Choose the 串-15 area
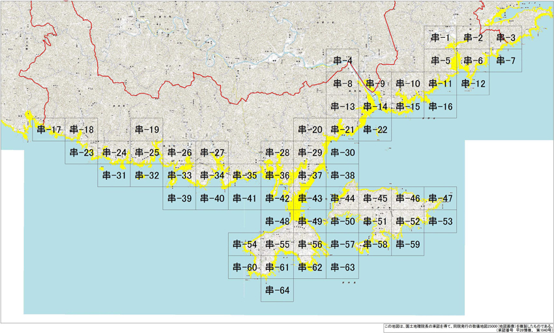 pos(408,106)
